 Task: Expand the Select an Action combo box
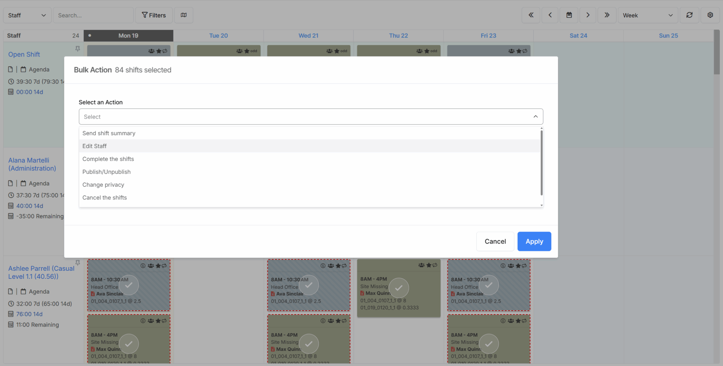(x=311, y=116)
